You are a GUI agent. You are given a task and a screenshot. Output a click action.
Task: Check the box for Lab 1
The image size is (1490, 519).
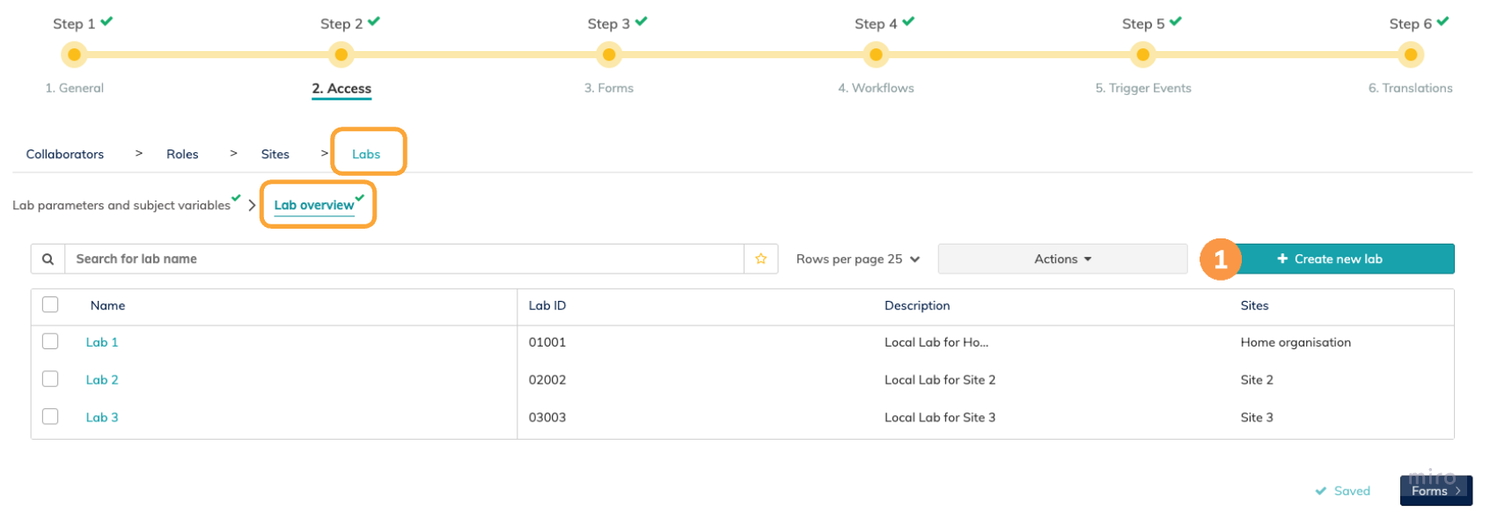(50, 341)
